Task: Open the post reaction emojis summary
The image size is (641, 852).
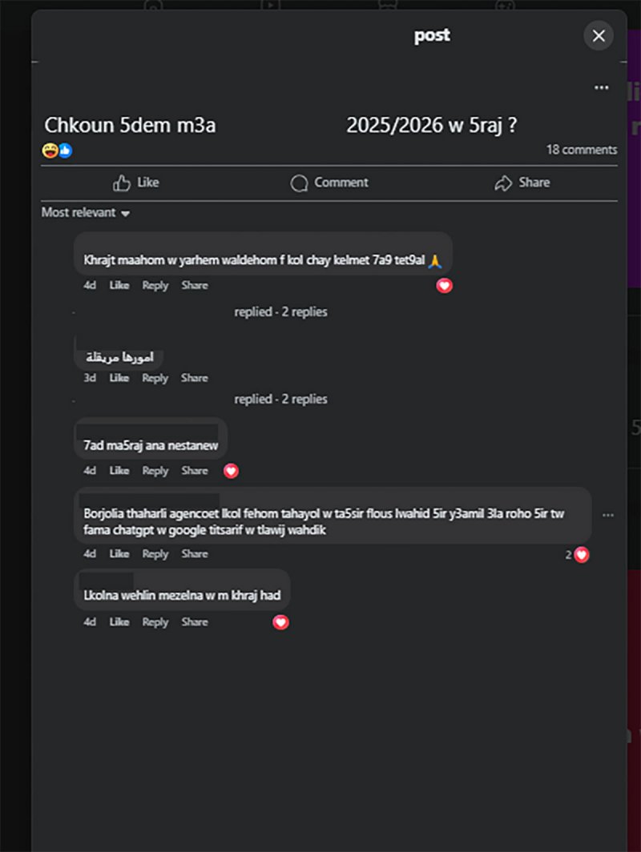Action: [x=57, y=151]
